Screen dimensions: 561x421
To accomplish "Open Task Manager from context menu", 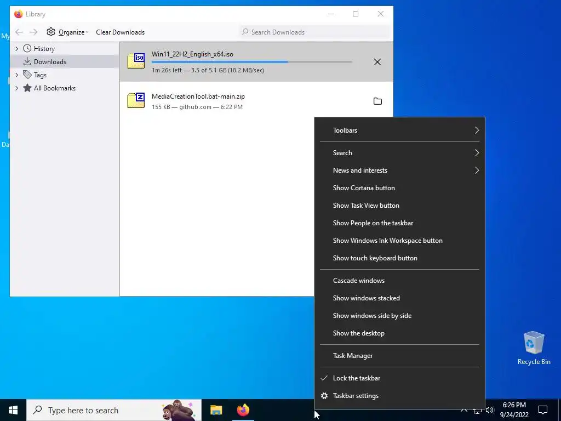I will (399, 356).
